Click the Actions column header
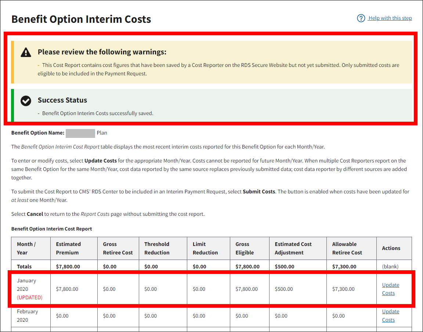423x332 pixels. [391, 248]
